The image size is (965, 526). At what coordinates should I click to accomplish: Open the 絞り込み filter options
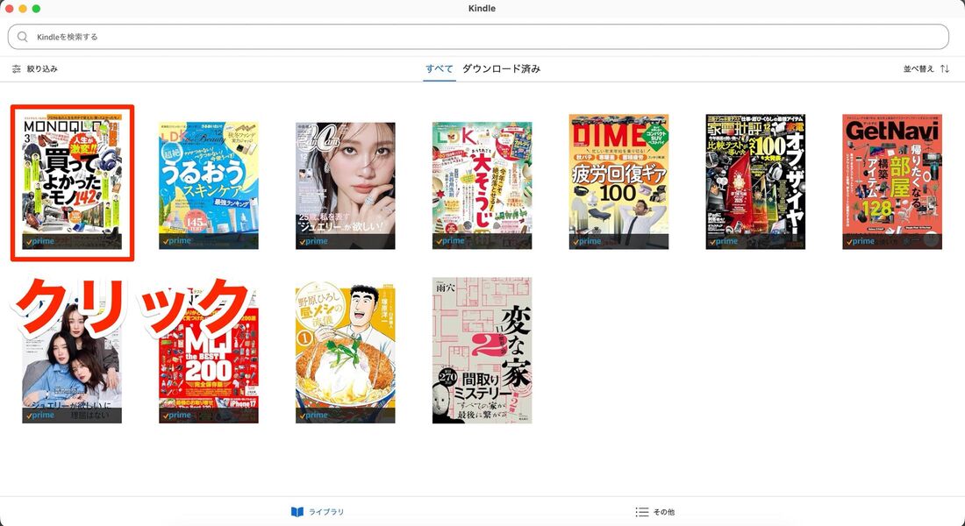click(x=35, y=68)
